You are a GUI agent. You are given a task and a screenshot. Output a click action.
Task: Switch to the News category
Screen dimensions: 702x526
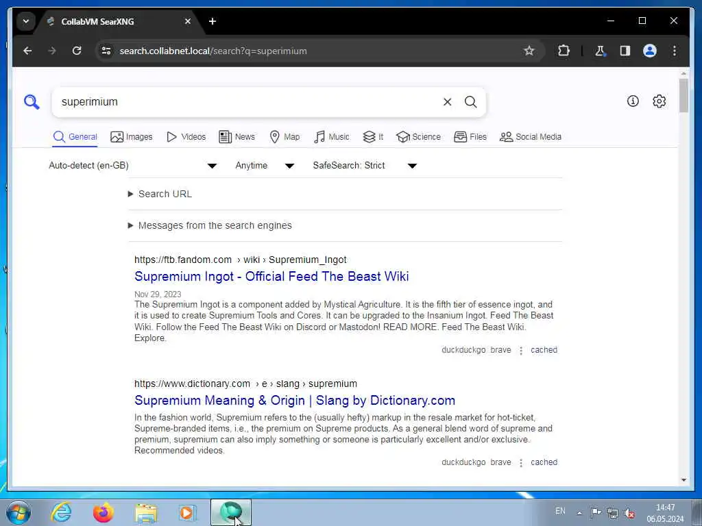pos(237,137)
